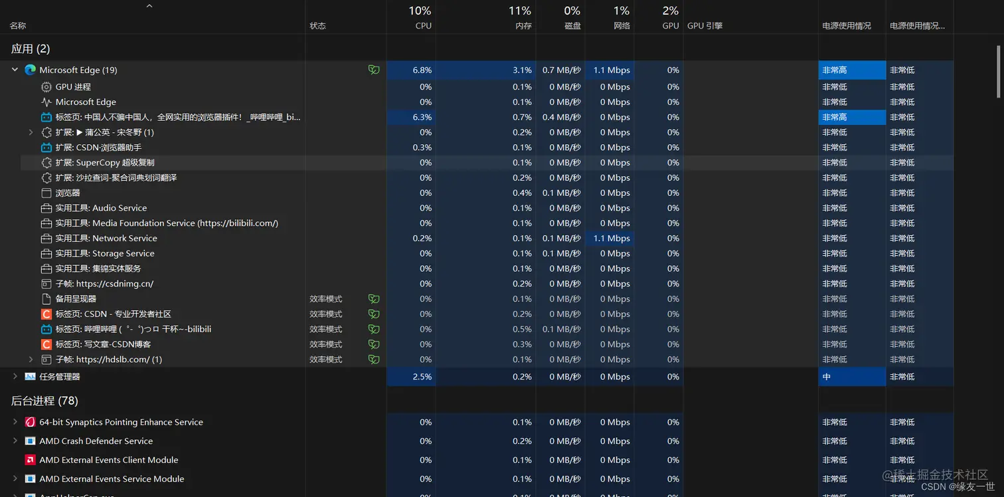
Task: Click frame icon of csdnimg.cn subframe
Action: 46,284
